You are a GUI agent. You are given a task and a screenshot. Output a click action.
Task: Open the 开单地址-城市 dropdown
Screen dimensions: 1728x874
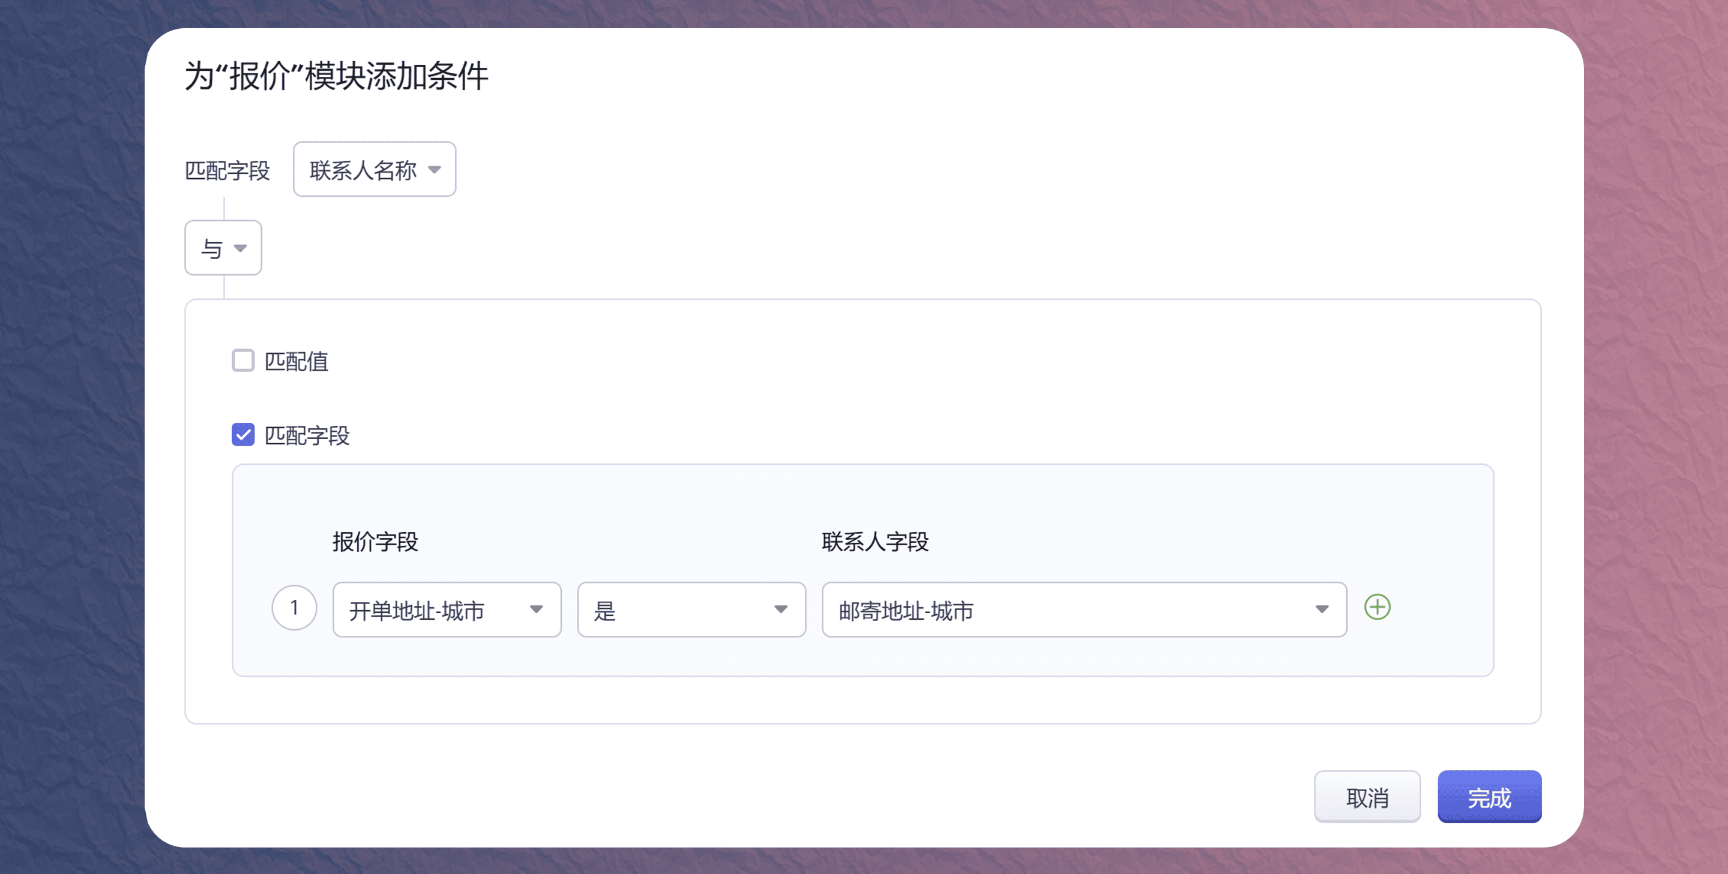click(x=447, y=609)
